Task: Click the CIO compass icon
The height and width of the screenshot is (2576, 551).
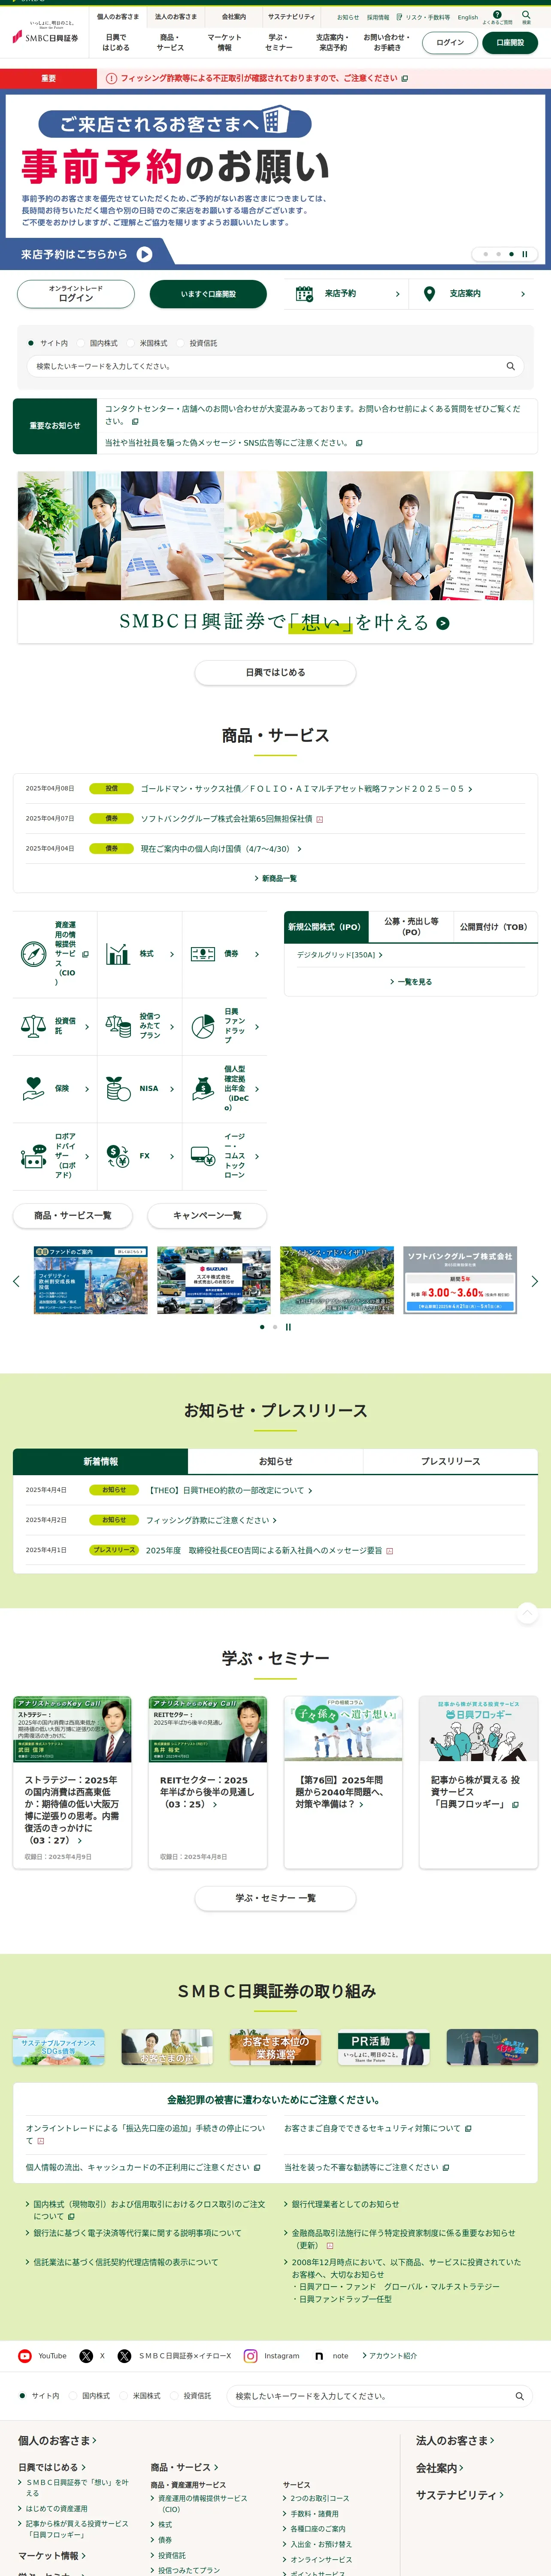Action: 33,953
